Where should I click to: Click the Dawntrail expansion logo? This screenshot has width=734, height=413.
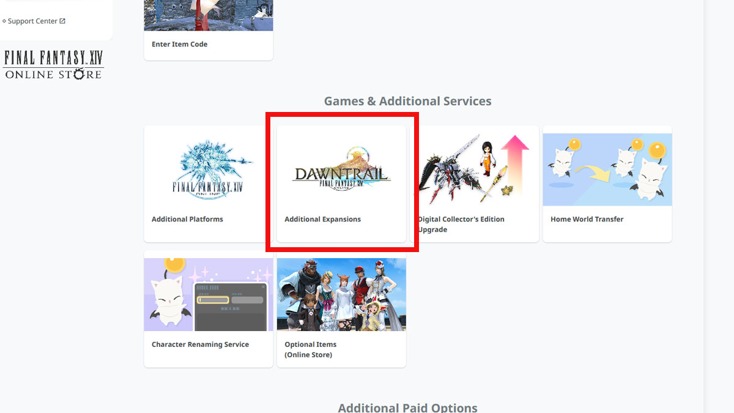tap(341, 169)
